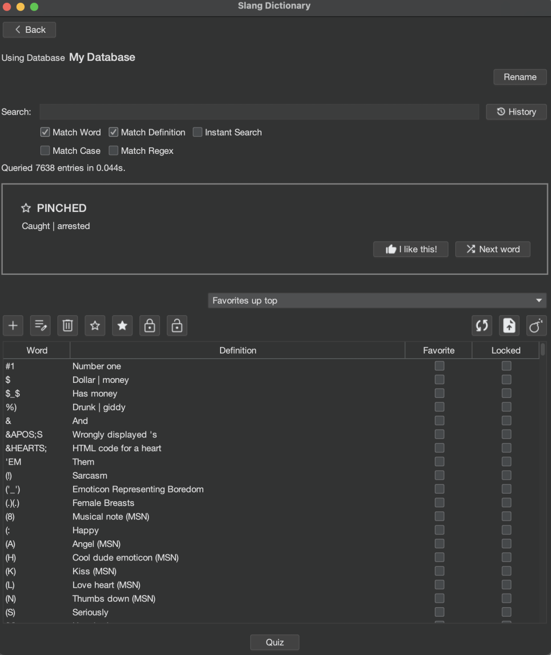This screenshot has width=551, height=655.
Task: Go back using the Back button
Action: (x=29, y=30)
